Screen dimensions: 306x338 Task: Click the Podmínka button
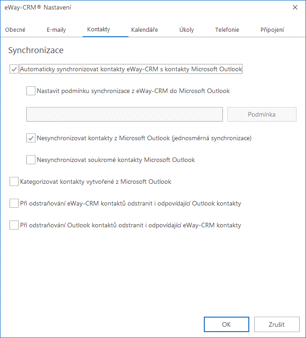[262, 114]
